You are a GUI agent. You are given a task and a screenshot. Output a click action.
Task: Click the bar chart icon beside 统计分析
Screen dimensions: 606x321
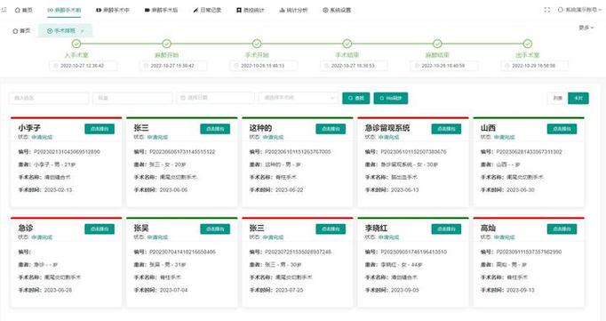click(283, 10)
